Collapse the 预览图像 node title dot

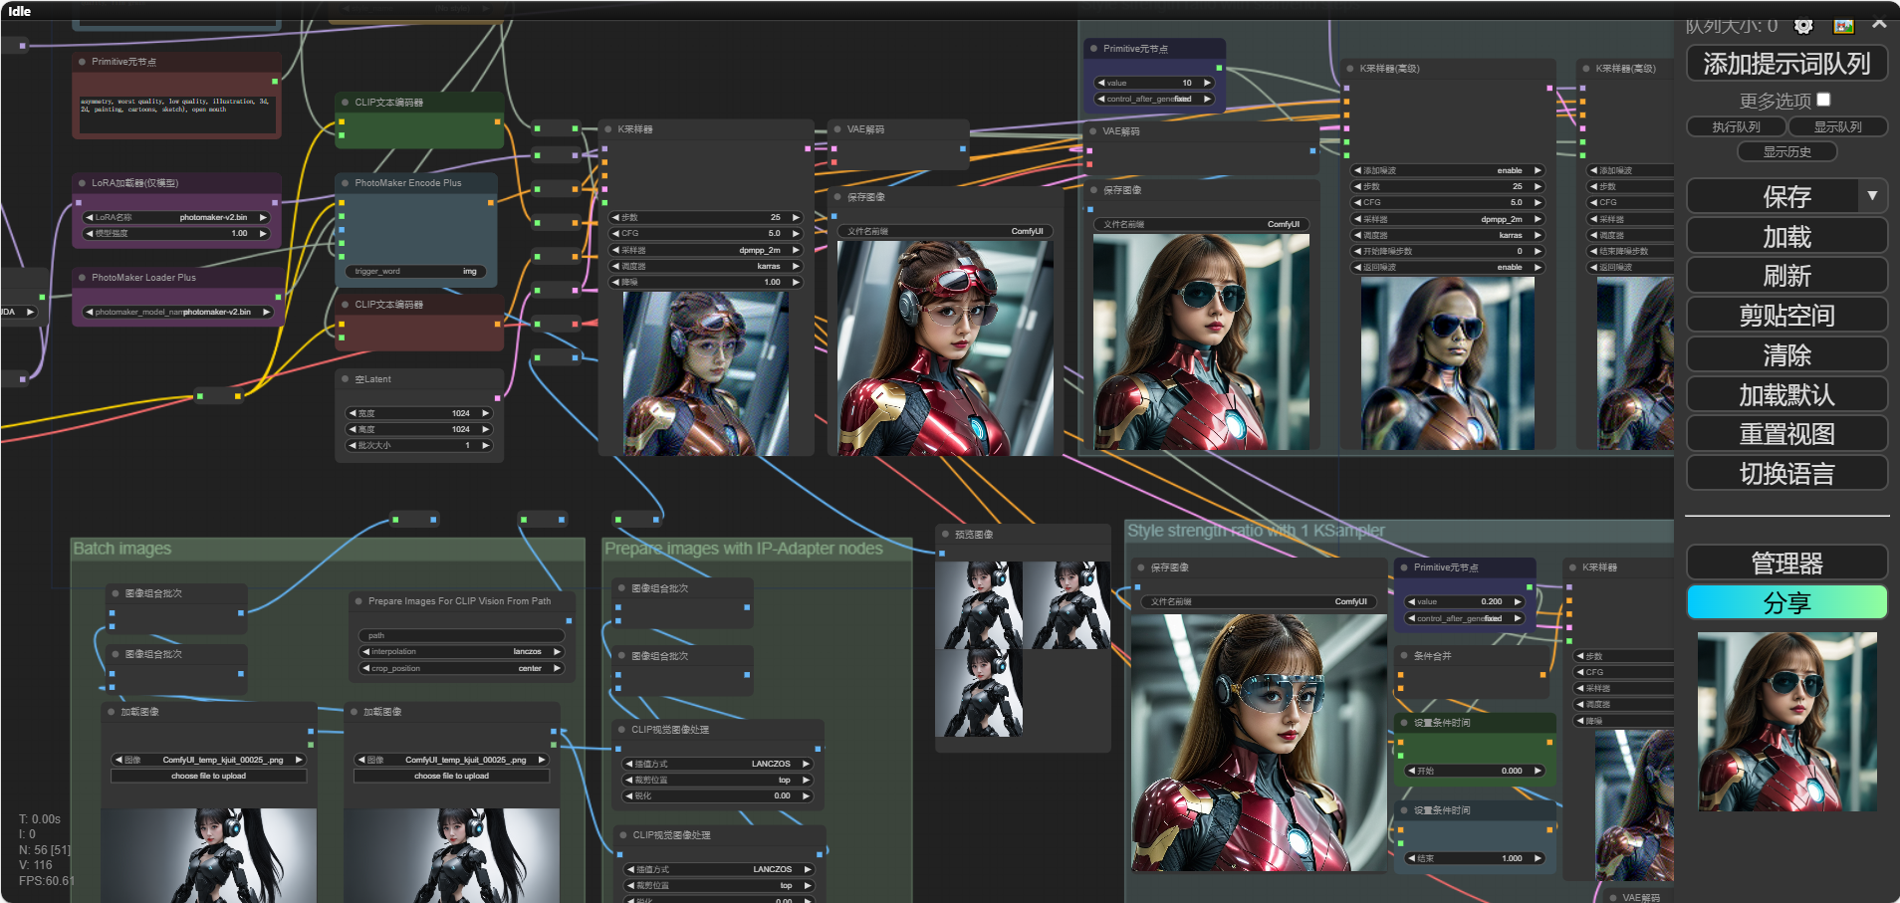(945, 535)
